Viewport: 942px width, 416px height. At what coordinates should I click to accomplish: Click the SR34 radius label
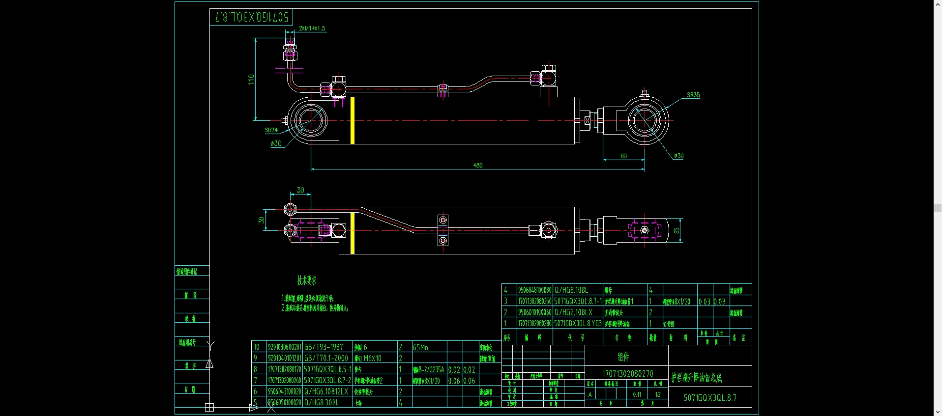[x=271, y=130]
